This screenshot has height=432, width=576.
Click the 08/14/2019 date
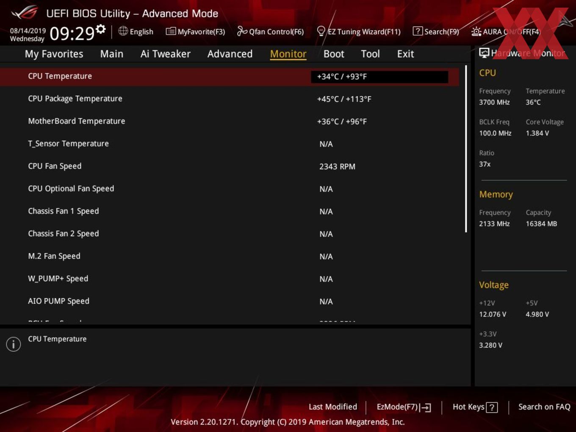click(28, 31)
